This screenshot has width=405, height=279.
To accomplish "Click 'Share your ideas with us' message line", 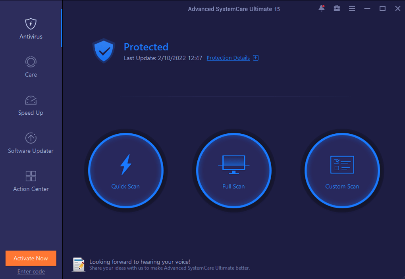I will 170,268.
